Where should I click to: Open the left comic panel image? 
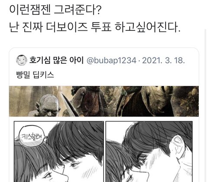point(59,152)
